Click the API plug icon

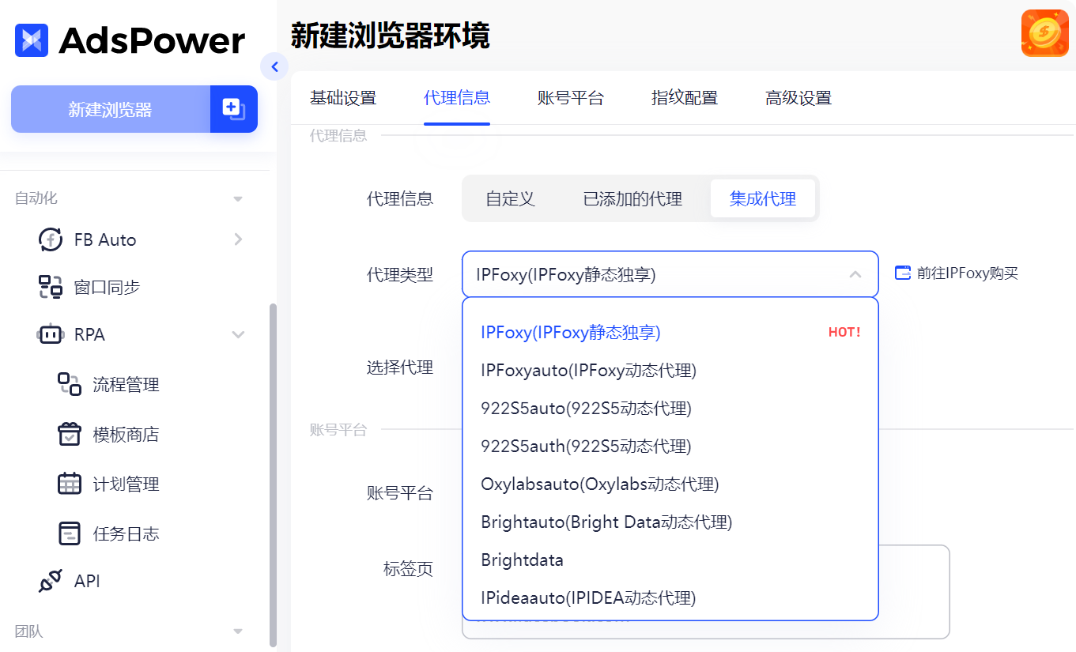(51, 582)
